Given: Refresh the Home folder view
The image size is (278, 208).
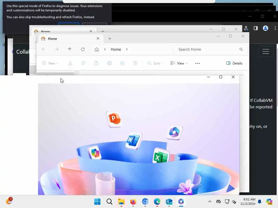Looking at the screenshot, I should (x=83, y=49).
